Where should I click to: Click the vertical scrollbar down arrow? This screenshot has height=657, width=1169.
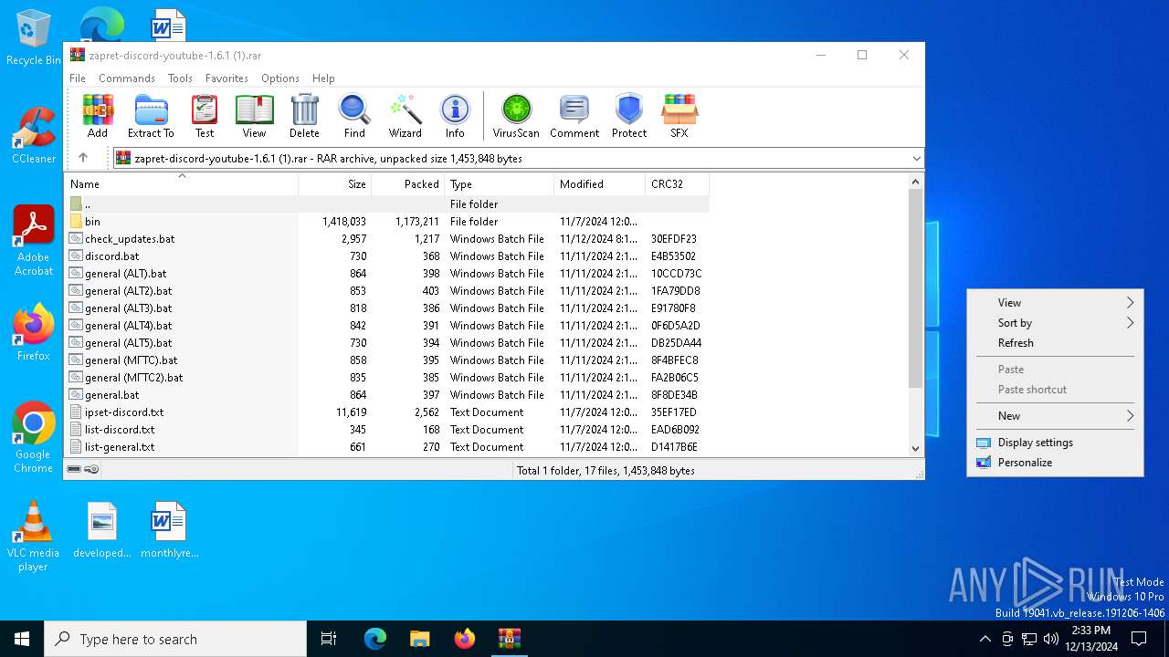pyautogui.click(x=916, y=448)
